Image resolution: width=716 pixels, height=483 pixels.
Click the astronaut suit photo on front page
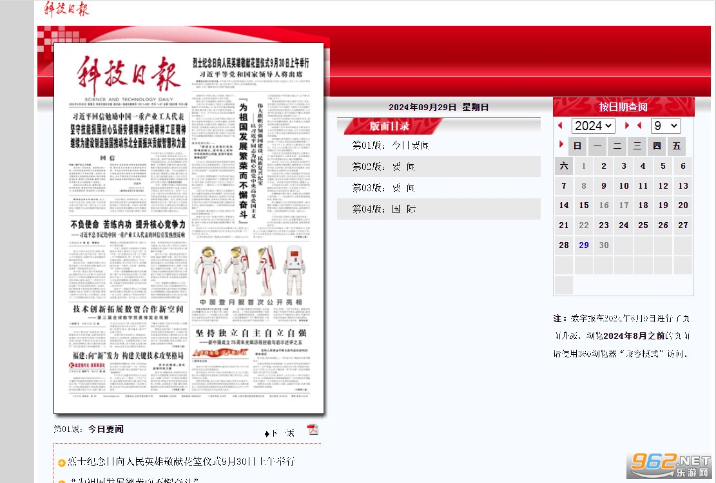250,271
